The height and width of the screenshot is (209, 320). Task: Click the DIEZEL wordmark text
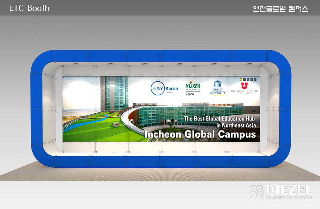pos(289,189)
